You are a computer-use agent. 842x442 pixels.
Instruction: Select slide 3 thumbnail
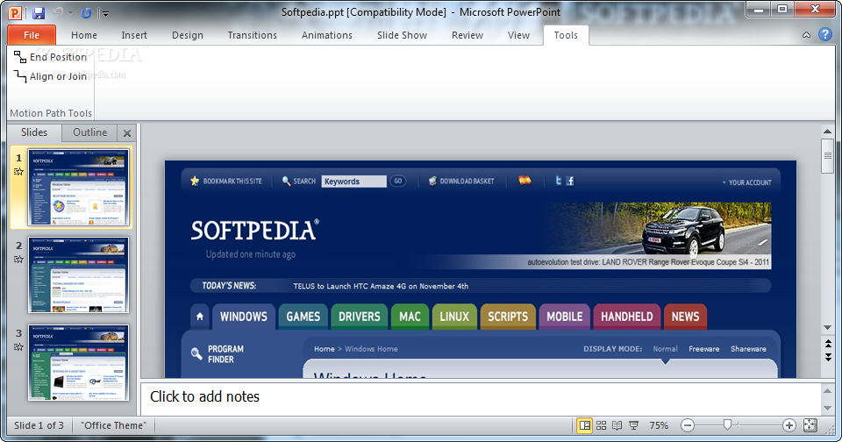(78, 362)
